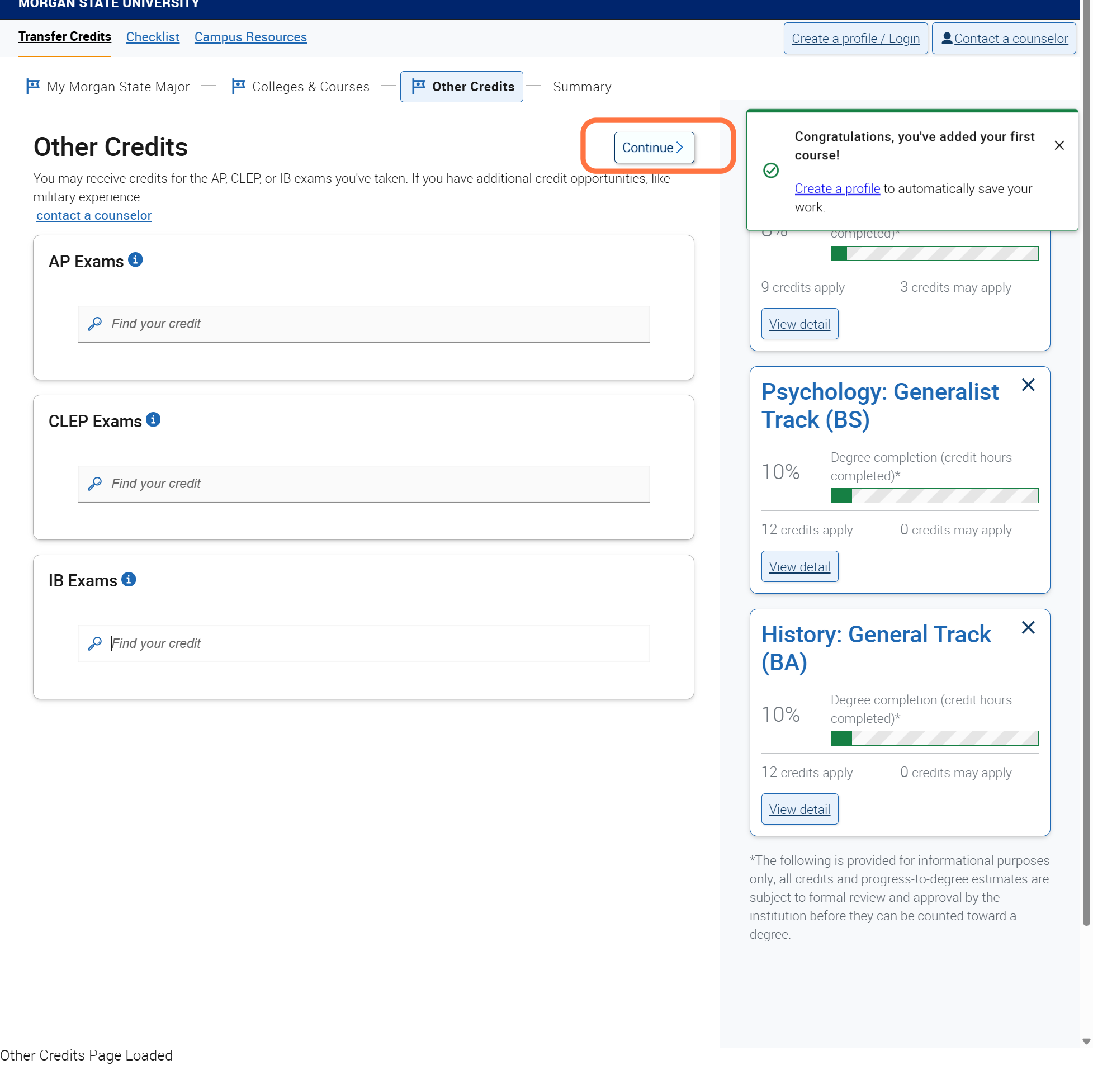Click the flag icon of Colleges & Courses
Viewport: 1093px width, 1065px height.
pyautogui.click(x=238, y=86)
